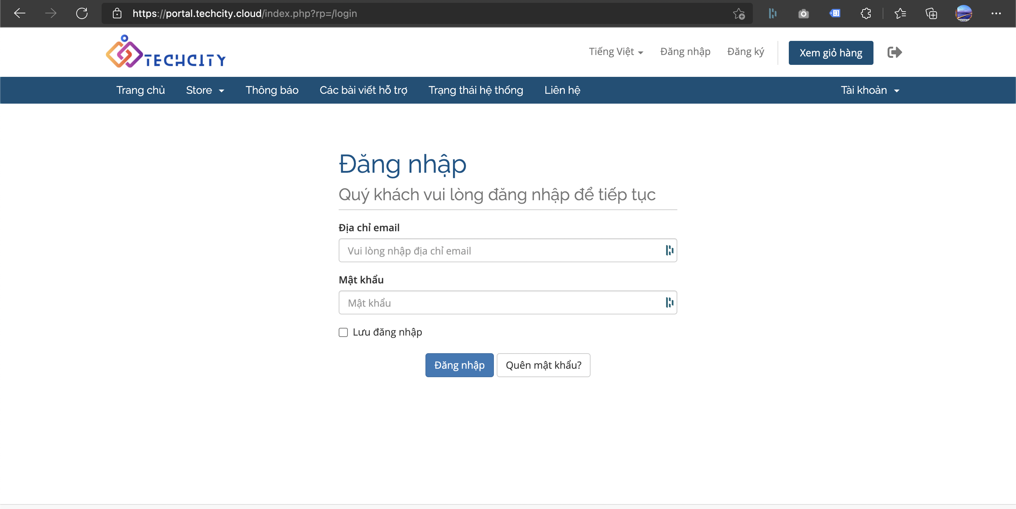Screen dimensions: 1016x509
Task: Open the browser three-dot menu
Action: click(996, 13)
